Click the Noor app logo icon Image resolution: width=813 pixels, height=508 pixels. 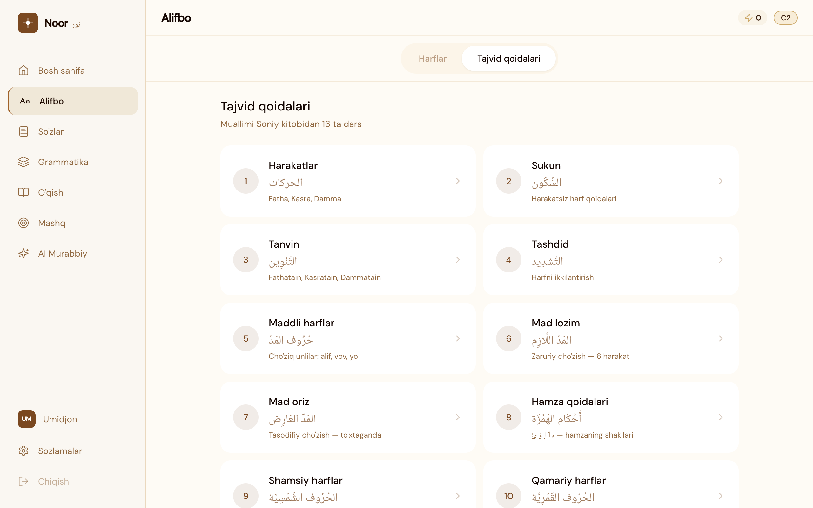click(x=28, y=23)
